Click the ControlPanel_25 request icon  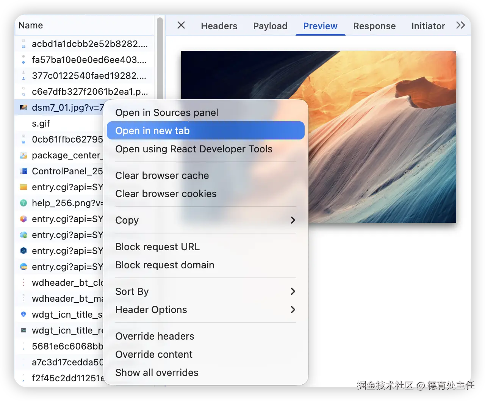[23, 171]
